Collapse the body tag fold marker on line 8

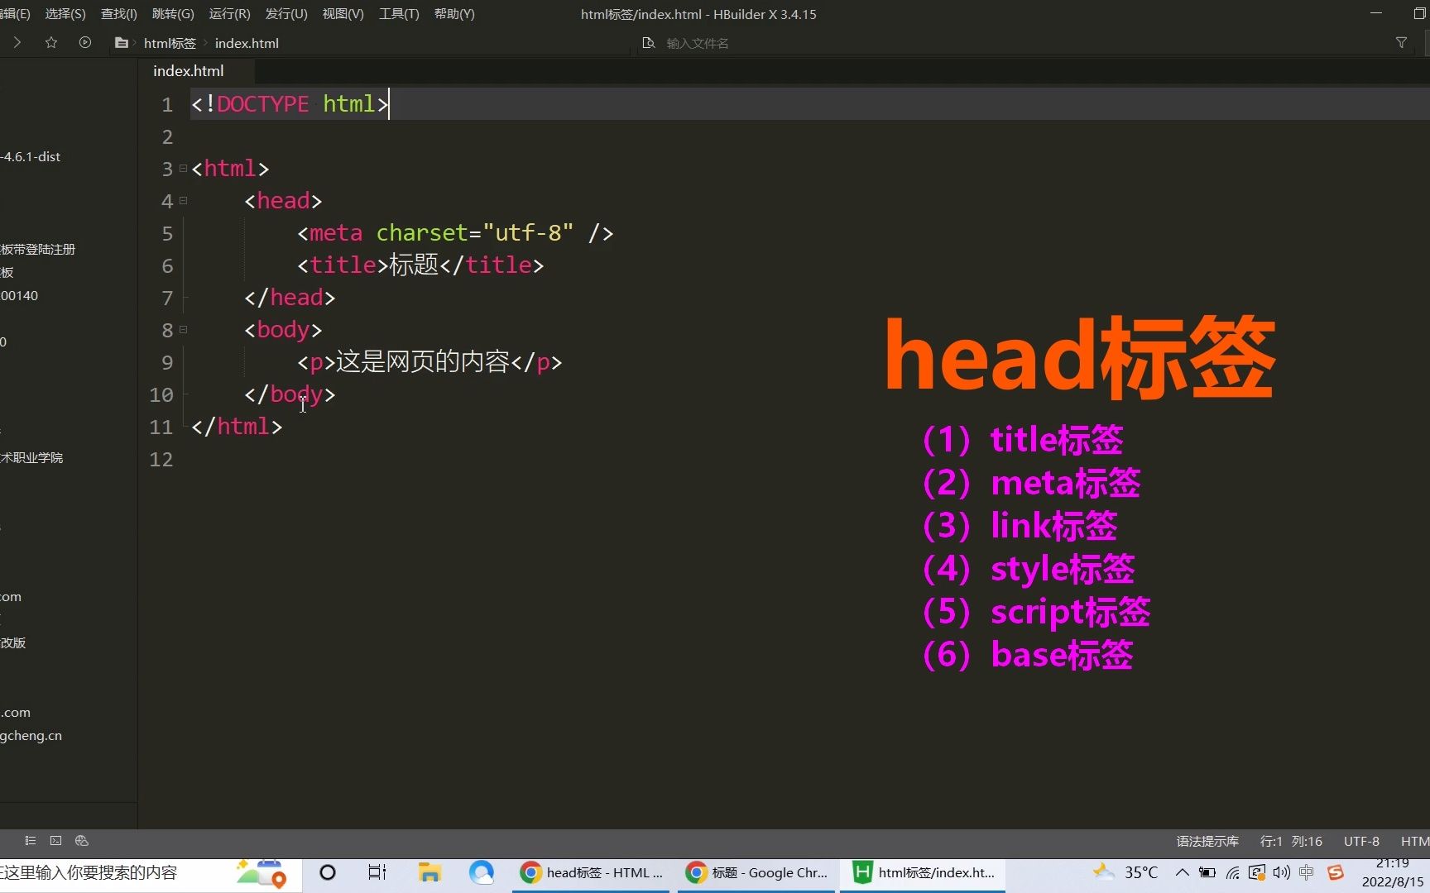[183, 330]
